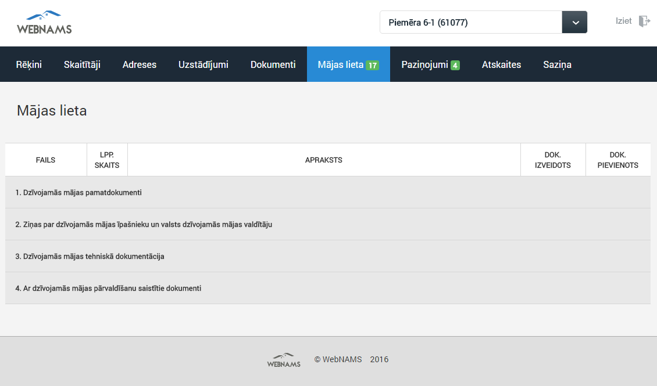Click the Iziet logout link
The width and height of the screenshot is (657, 386).
623,21
